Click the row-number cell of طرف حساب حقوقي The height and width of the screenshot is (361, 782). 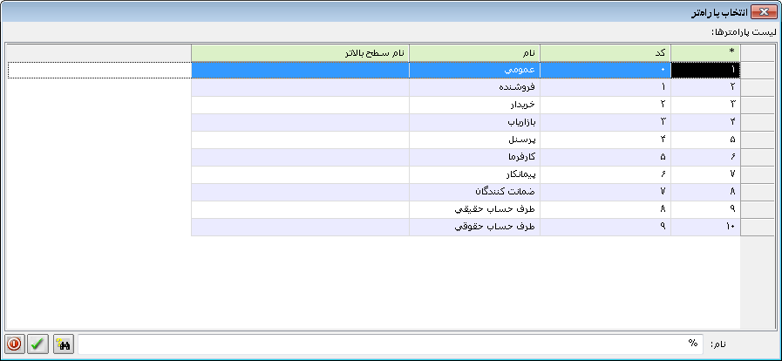[x=705, y=227]
